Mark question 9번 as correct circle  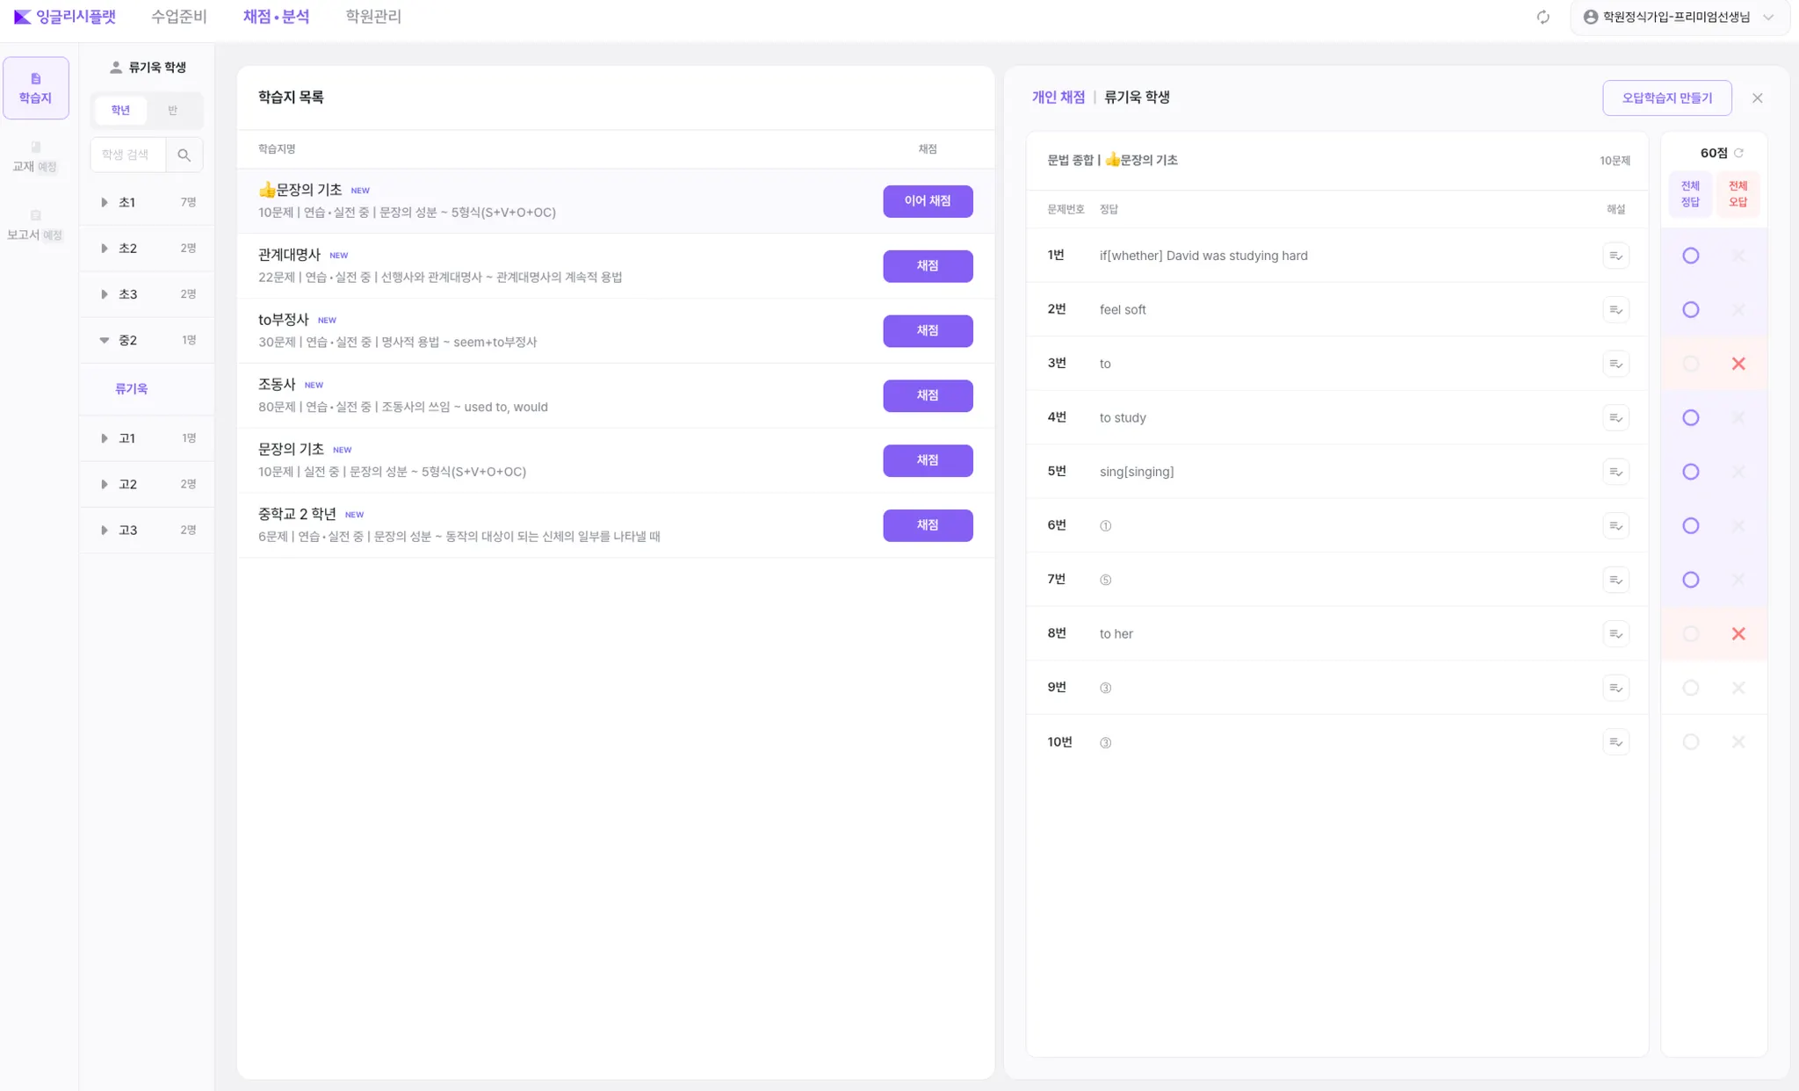coord(1690,688)
